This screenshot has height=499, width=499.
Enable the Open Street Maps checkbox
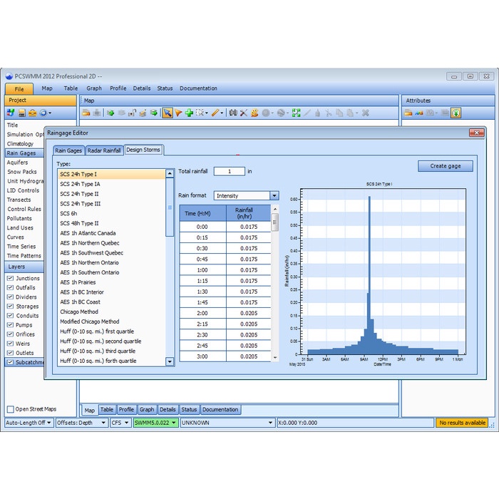click(11, 409)
